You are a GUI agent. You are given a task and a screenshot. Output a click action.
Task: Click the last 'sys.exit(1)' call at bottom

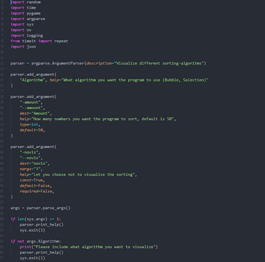[32, 258]
